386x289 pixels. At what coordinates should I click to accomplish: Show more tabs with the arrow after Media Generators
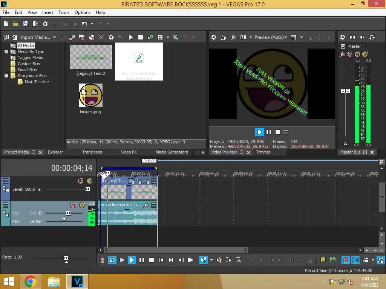click(x=203, y=152)
